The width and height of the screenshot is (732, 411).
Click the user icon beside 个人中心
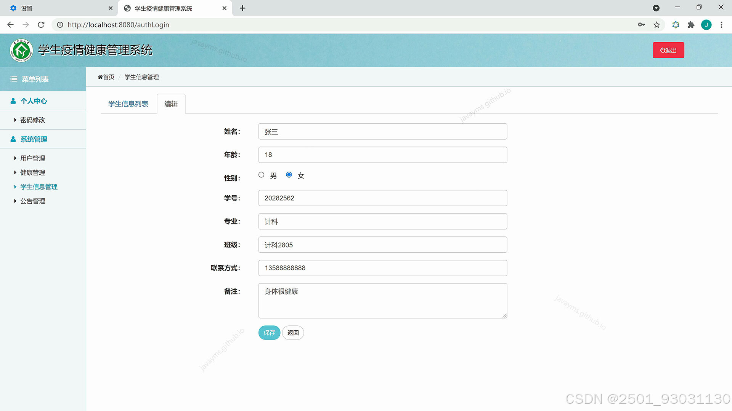click(13, 101)
